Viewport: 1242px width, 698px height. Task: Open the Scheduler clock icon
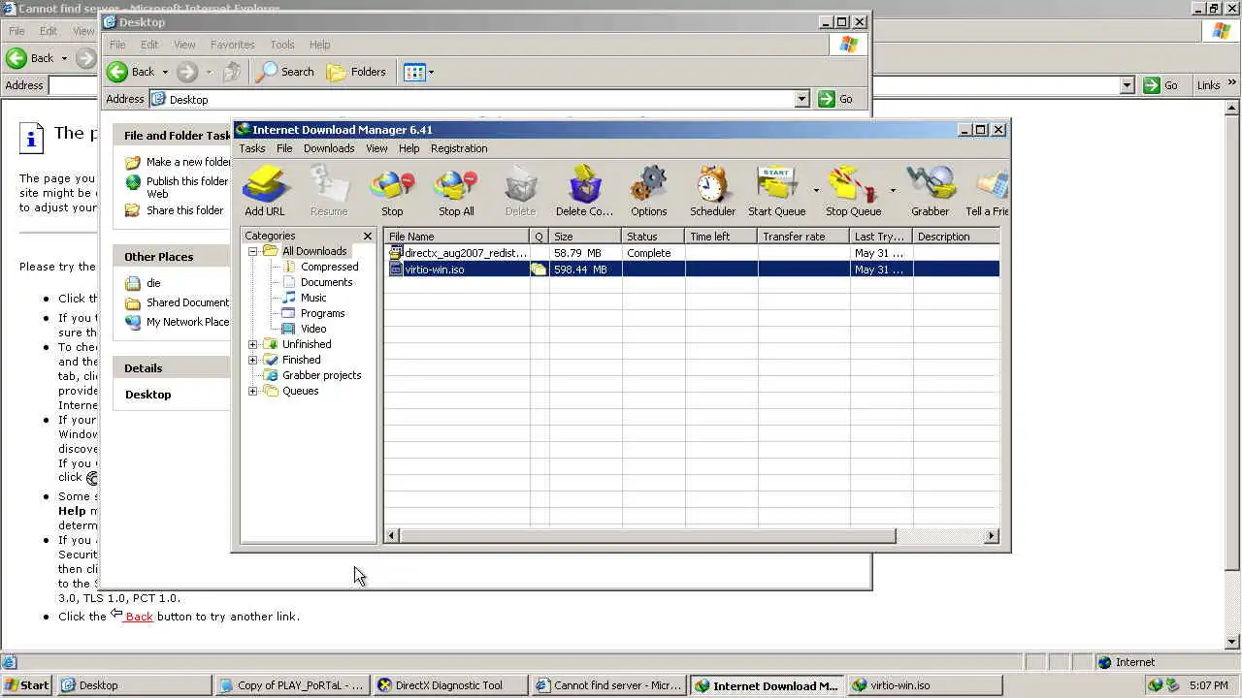pyautogui.click(x=712, y=191)
